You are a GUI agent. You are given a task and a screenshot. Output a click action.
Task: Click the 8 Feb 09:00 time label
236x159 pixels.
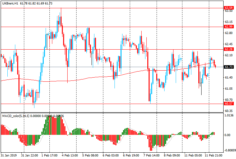pyautogui.click(x=172, y=156)
